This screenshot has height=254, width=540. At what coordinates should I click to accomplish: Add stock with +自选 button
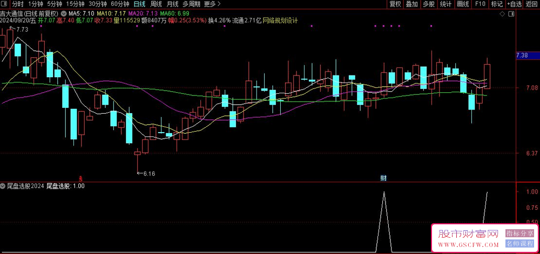(513, 4)
